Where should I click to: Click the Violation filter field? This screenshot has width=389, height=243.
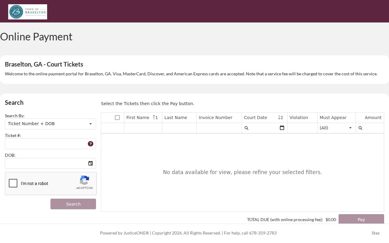[302, 128]
